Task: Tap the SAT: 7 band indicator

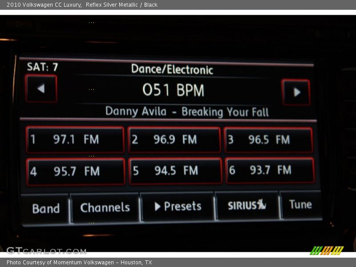Action: point(42,67)
